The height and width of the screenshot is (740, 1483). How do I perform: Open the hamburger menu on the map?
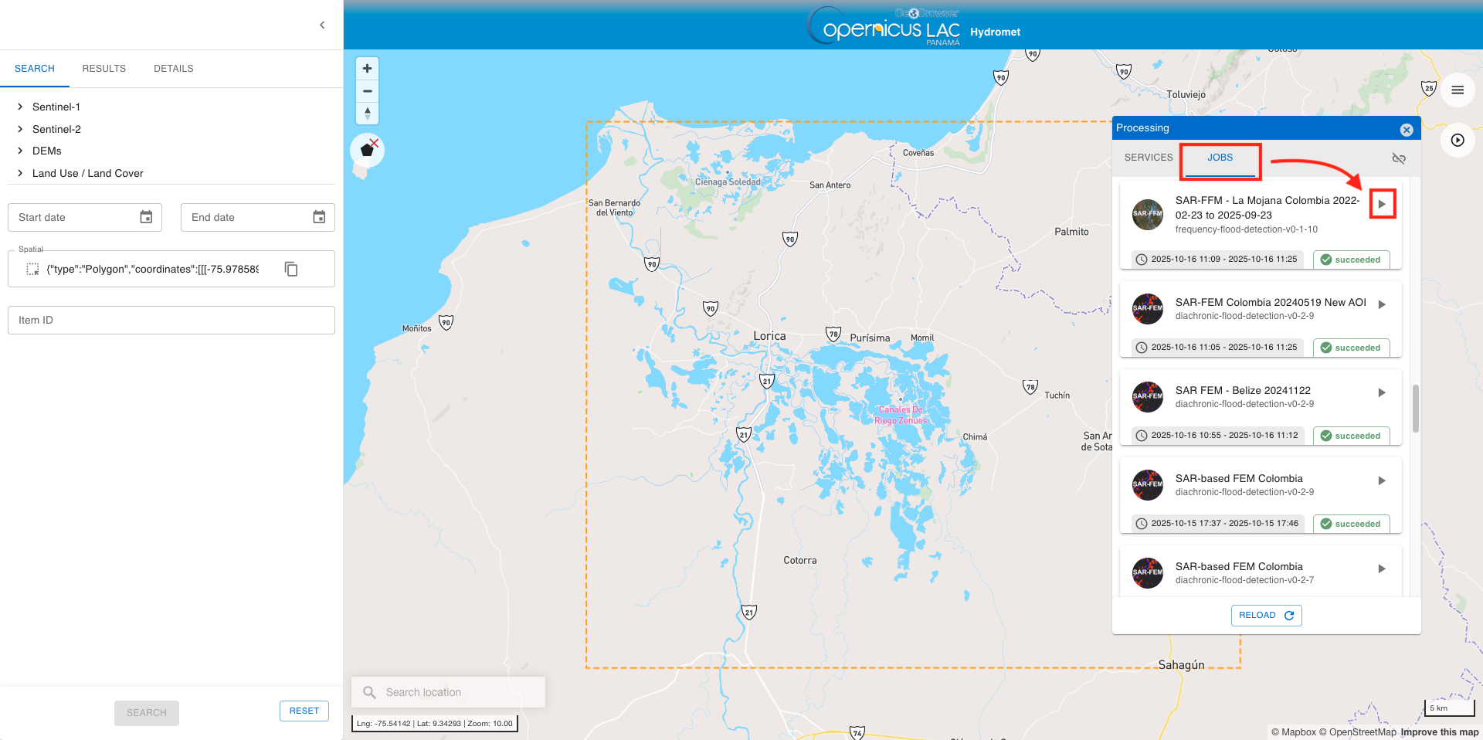[x=1457, y=90]
